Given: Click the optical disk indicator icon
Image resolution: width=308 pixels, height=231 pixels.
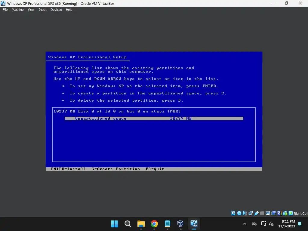Looking at the screenshot, I should coord(239,213).
